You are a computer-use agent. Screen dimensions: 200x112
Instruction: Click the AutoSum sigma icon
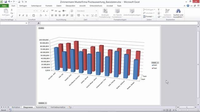pyautogui.click(x=159, y=10)
